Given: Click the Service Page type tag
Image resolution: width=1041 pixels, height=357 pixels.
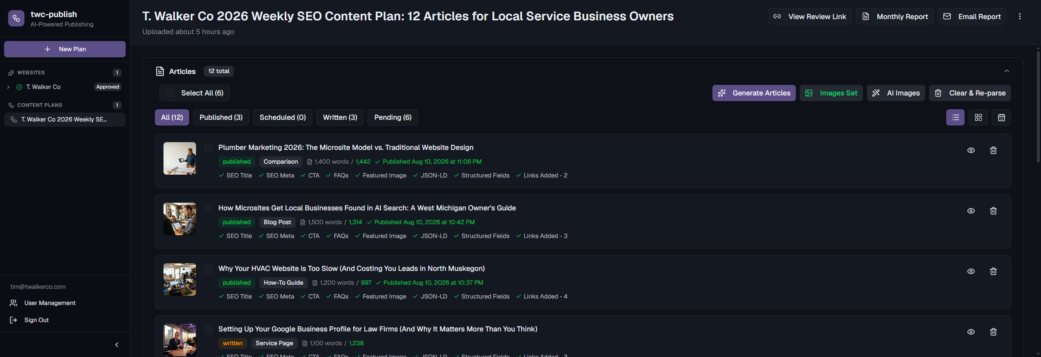Looking at the screenshot, I should pyautogui.click(x=274, y=343).
